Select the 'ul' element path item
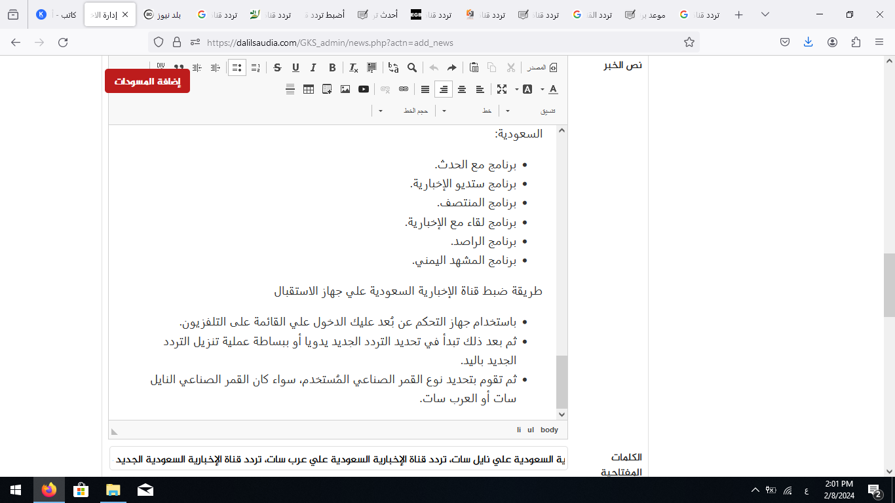The image size is (895, 503). coord(531,430)
